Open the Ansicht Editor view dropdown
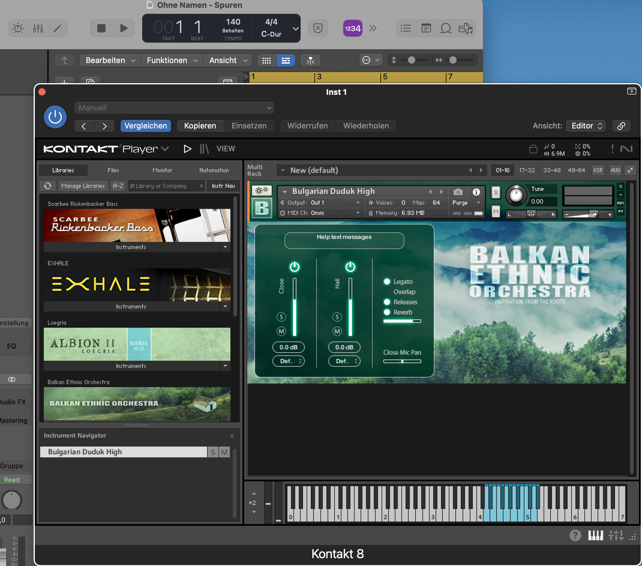This screenshot has width=642, height=566. point(586,126)
